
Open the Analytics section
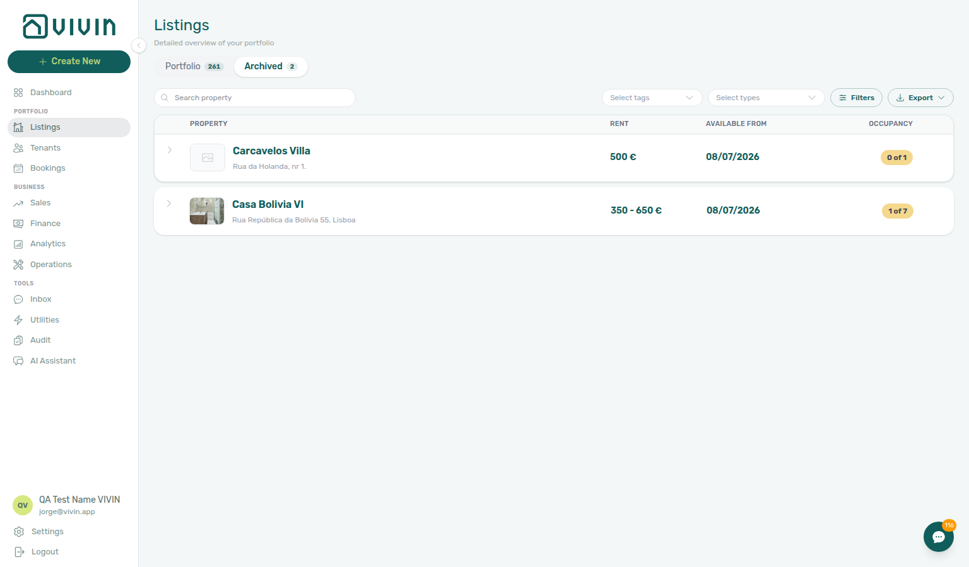pyautogui.click(x=69, y=244)
